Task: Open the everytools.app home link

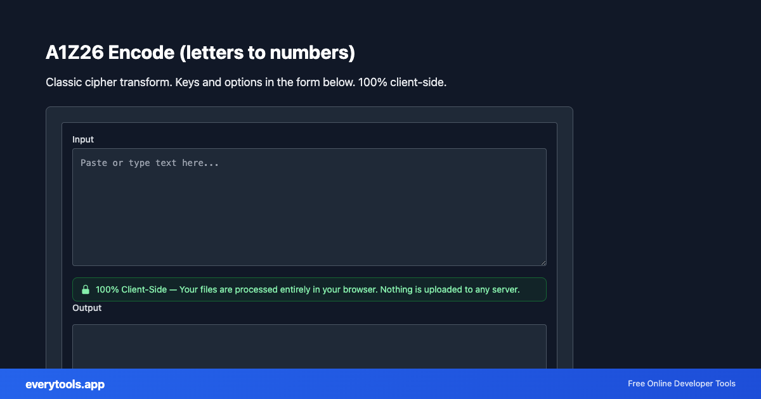Action: [65, 384]
